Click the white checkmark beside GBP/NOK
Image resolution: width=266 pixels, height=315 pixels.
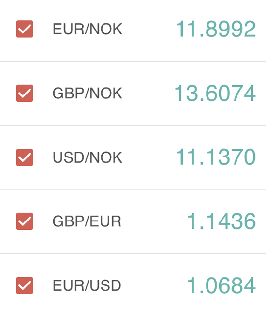pos(25,94)
